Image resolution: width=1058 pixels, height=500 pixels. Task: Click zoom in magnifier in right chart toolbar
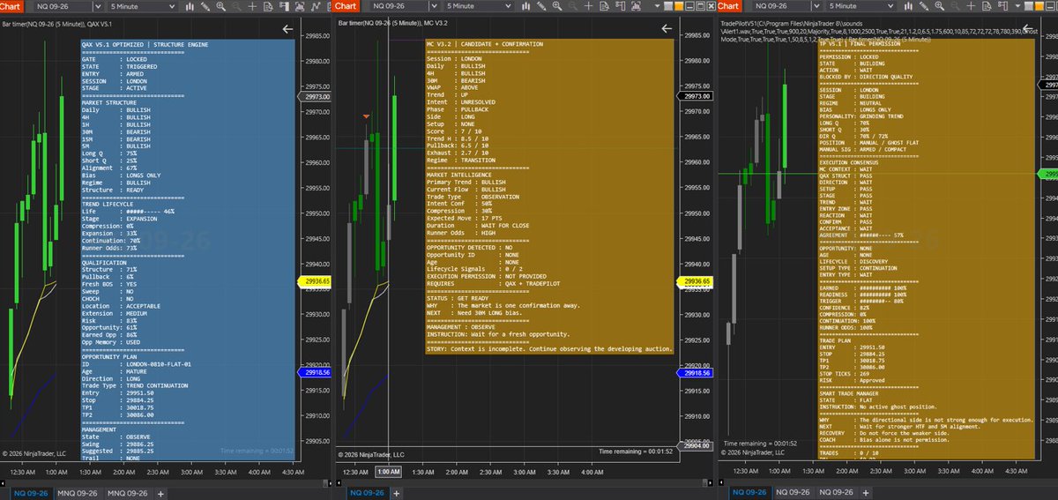point(939,6)
